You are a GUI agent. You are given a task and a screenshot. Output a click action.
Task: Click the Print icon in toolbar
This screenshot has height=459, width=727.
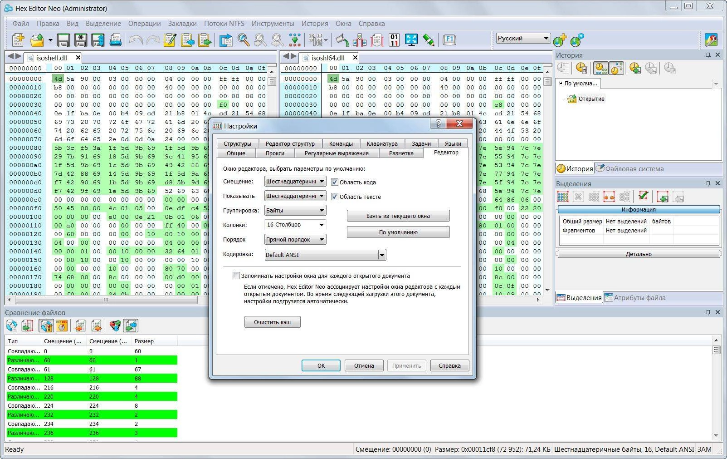[116, 40]
